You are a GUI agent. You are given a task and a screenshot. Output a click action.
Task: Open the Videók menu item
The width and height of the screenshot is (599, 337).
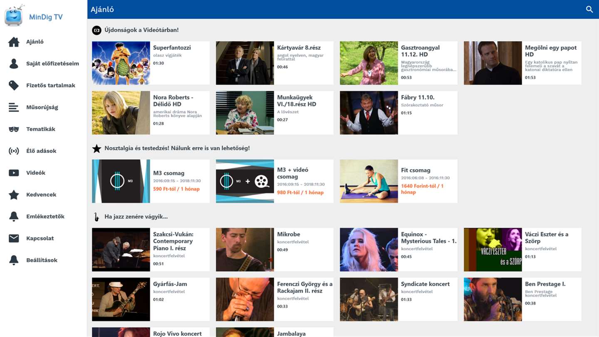point(36,173)
